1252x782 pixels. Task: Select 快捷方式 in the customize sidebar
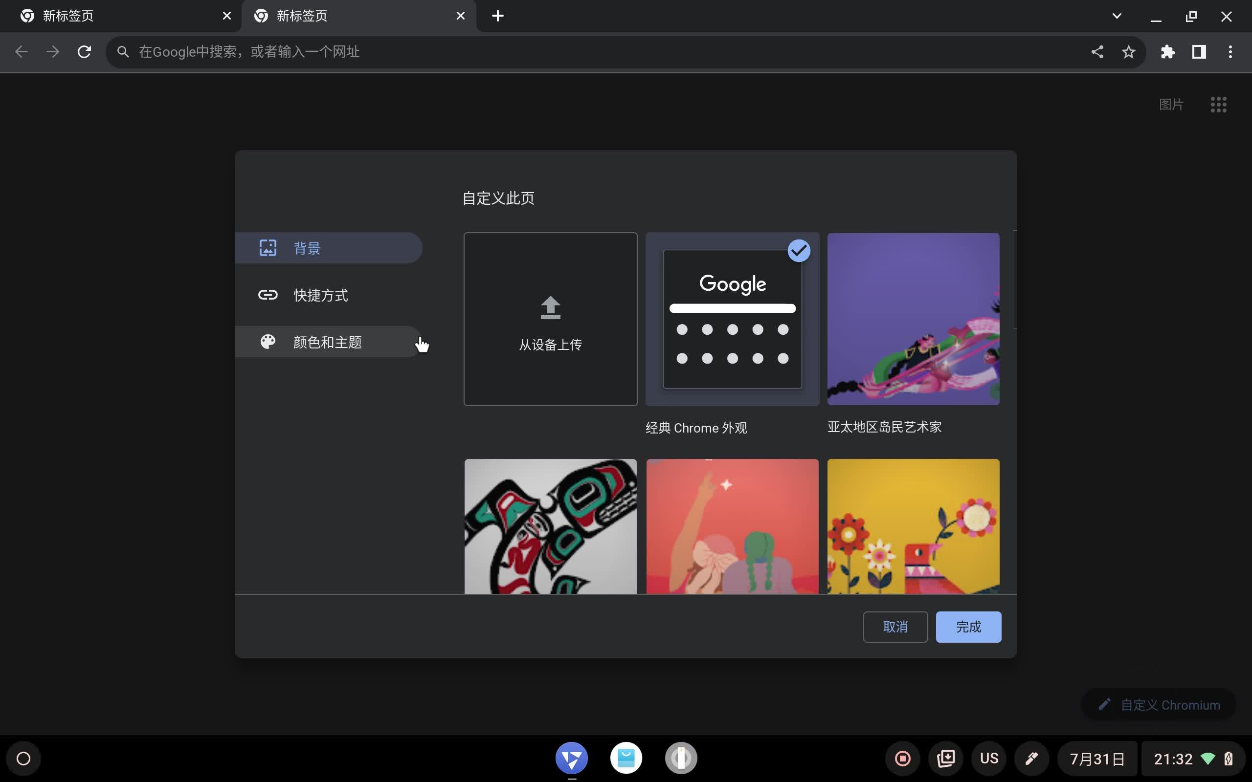[320, 295]
